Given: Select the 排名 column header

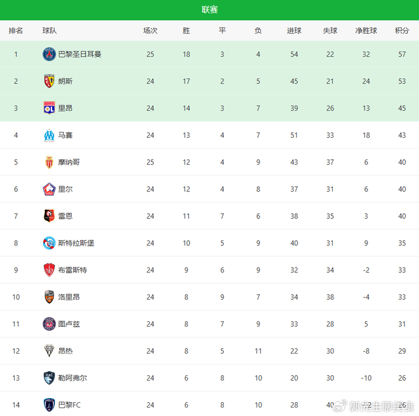Looking at the screenshot, I should point(16,31).
